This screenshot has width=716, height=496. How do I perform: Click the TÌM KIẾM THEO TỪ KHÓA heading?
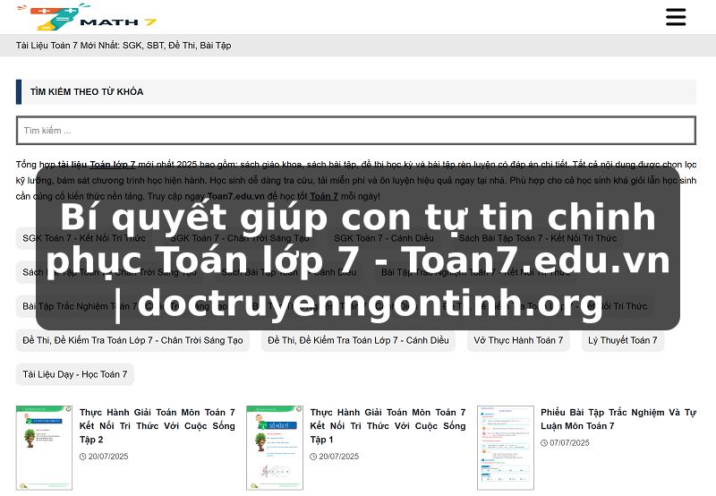point(87,92)
